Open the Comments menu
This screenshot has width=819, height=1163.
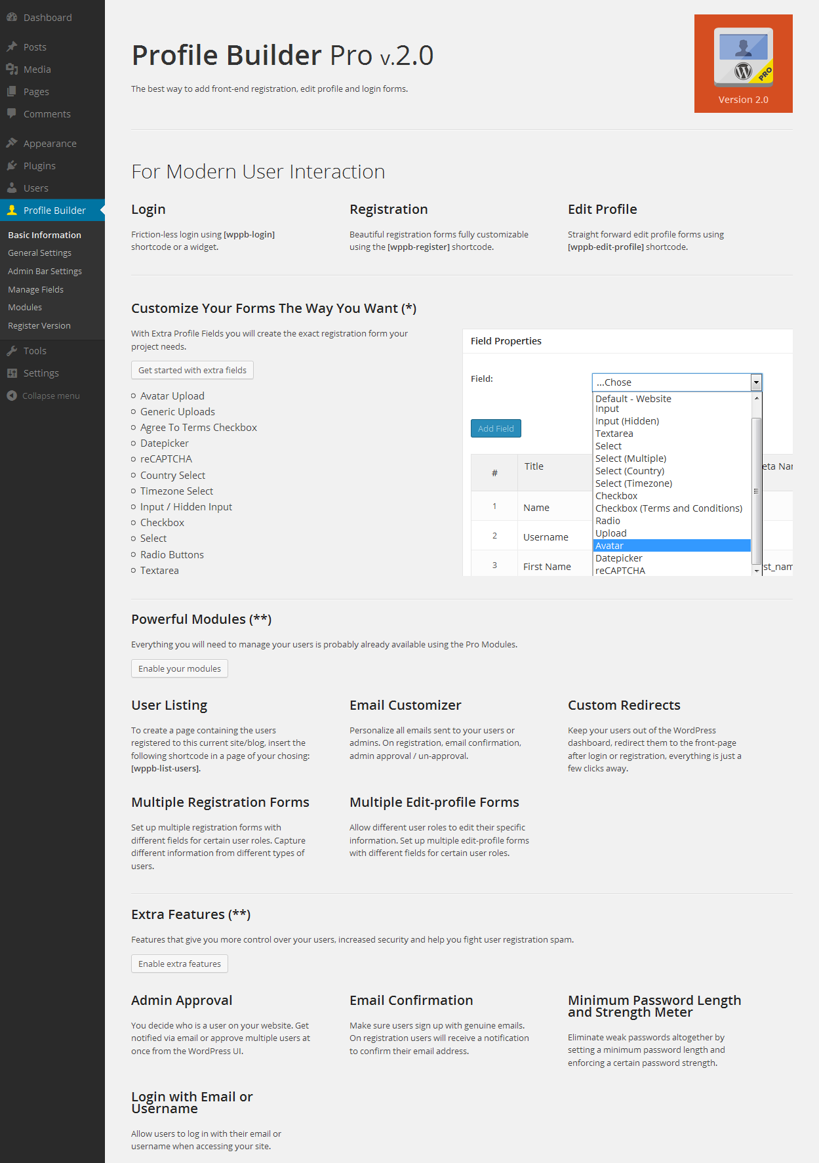coord(52,113)
